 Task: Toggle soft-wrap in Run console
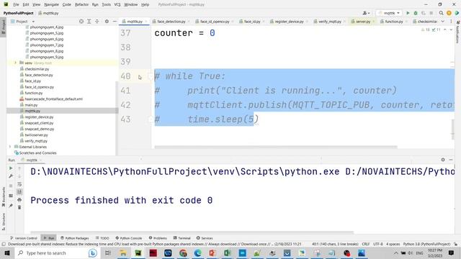tap(19, 184)
